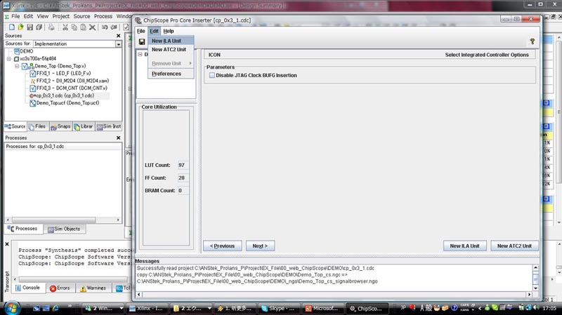
Task: Click the Undo icon in ISE toolbar
Action: [x=105, y=27]
